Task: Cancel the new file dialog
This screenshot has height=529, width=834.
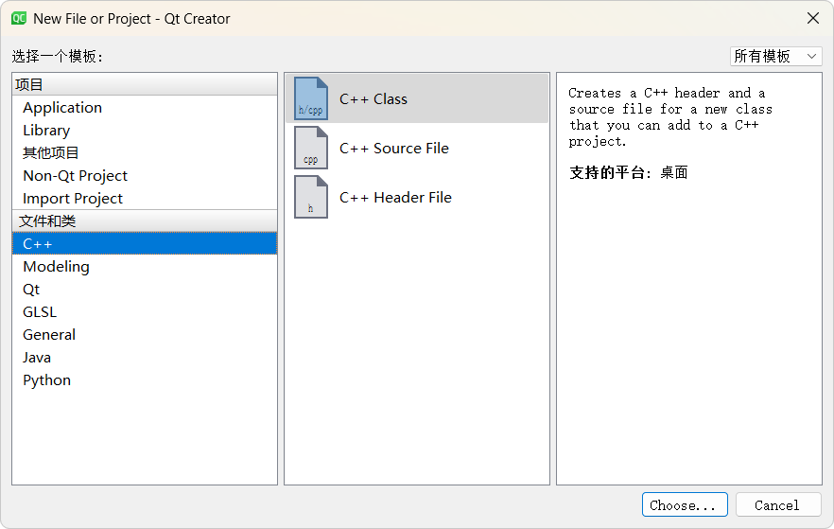Action: click(778, 504)
